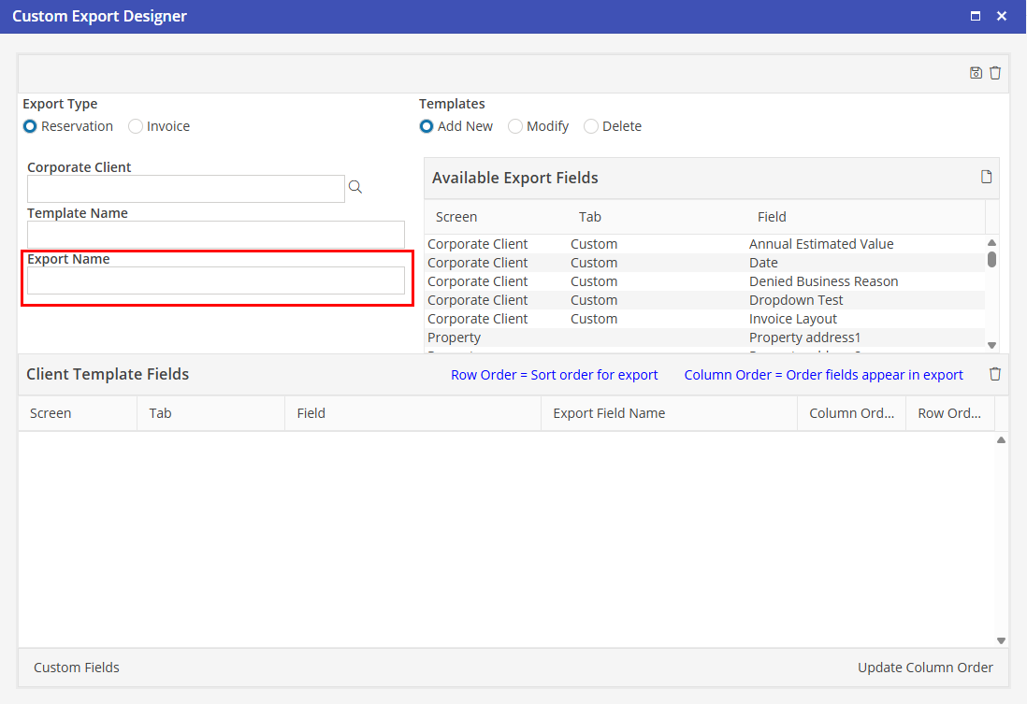Select the Annual Estimated Value field row
This screenshot has width=1027, height=704.
[x=820, y=244]
